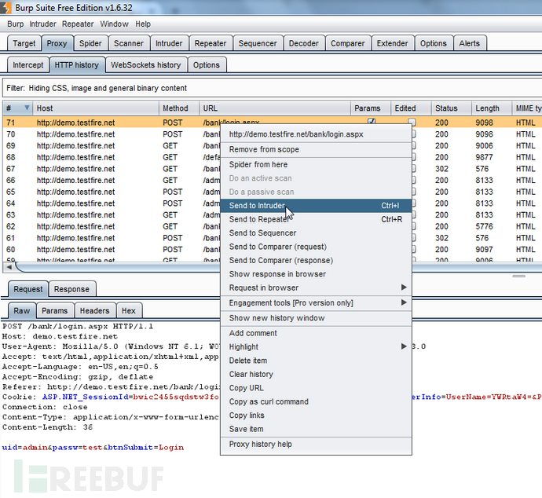Image resolution: width=542 pixels, height=498 pixels.
Task: Switch to the Hex view tab
Action: click(x=129, y=311)
